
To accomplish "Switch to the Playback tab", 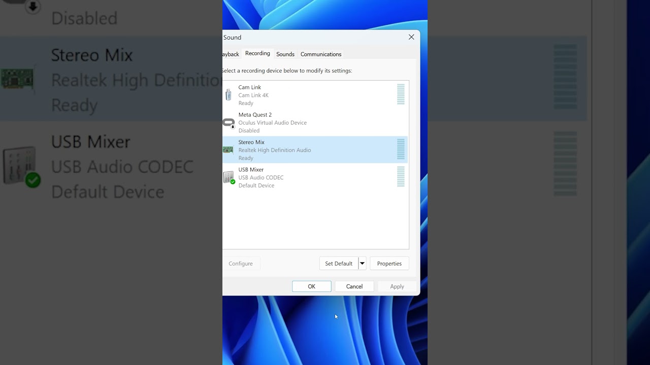I will [x=231, y=54].
